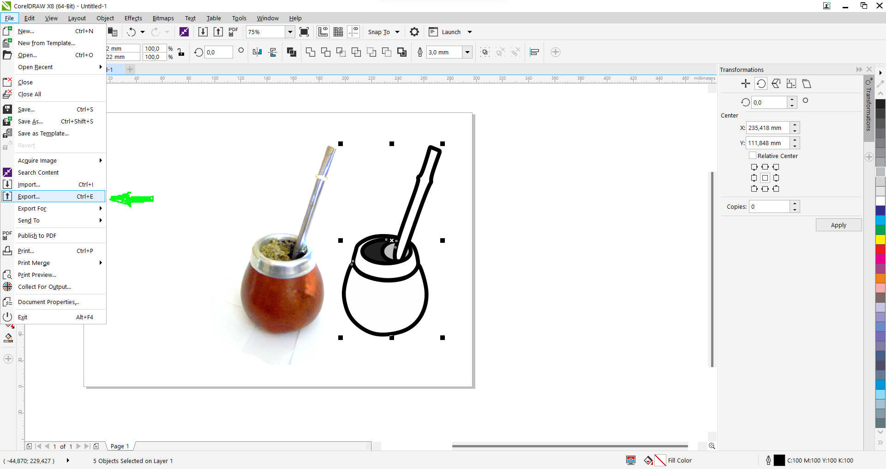
Task: Select the Size transformation icon
Action: click(791, 83)
